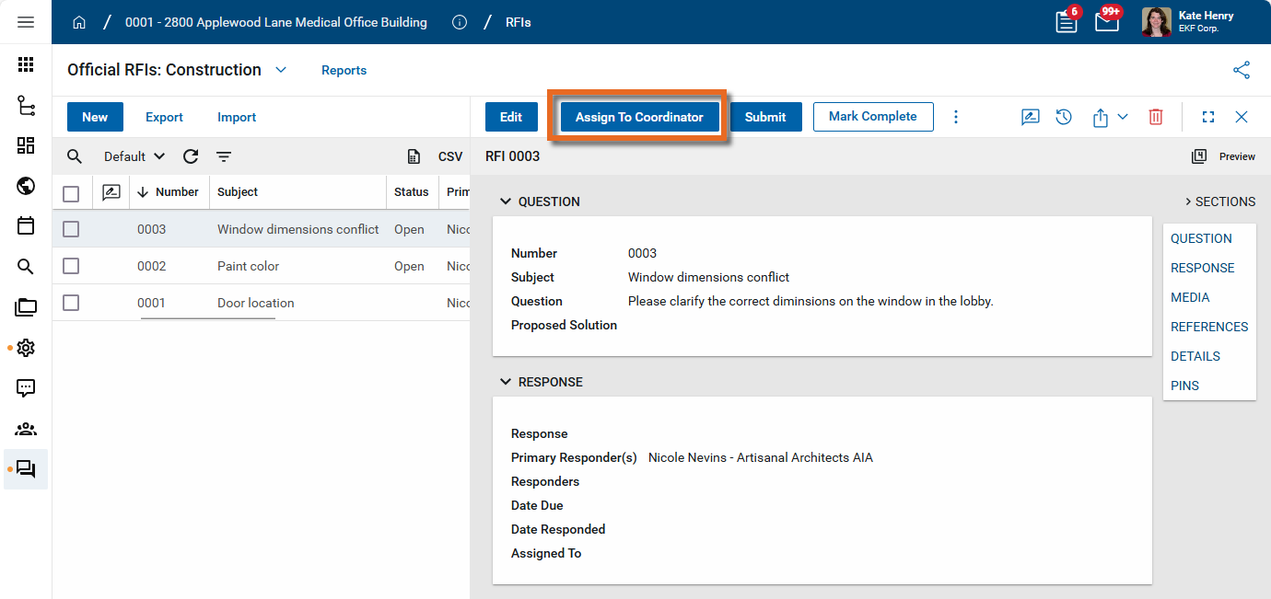The image size is (1271, 599).
Task: Click the red delete trash icon
Action: (x=1155, y=117)
